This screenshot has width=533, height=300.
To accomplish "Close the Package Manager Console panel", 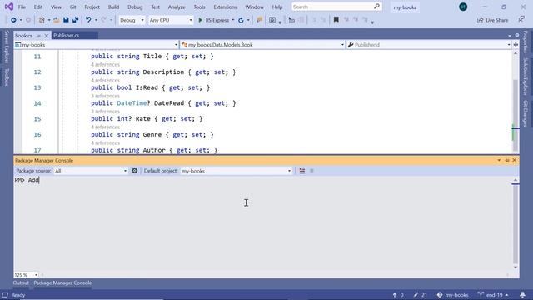I will click(515, 160).
